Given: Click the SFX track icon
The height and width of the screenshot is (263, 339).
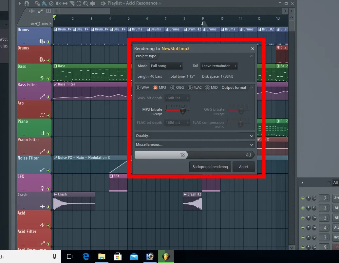Looking at the screenshot, I should coord(42,188).
